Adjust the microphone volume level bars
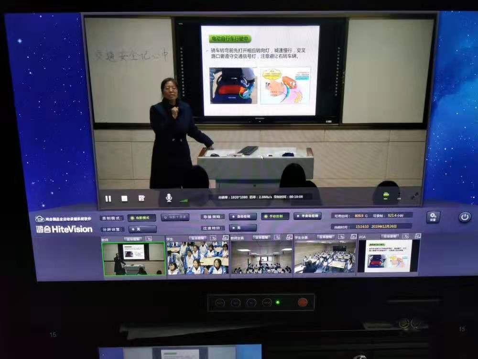Image resolution: width=478 pixels, height=359 pixels. 184,199
